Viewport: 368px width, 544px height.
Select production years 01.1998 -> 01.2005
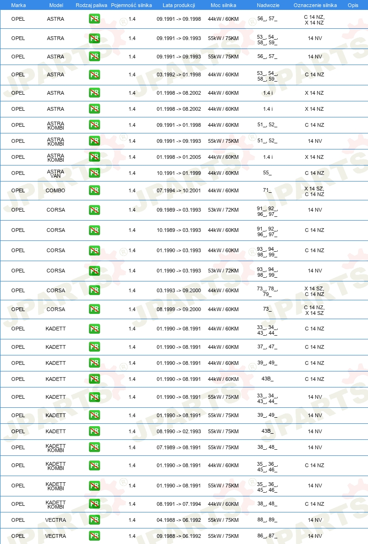179,157
